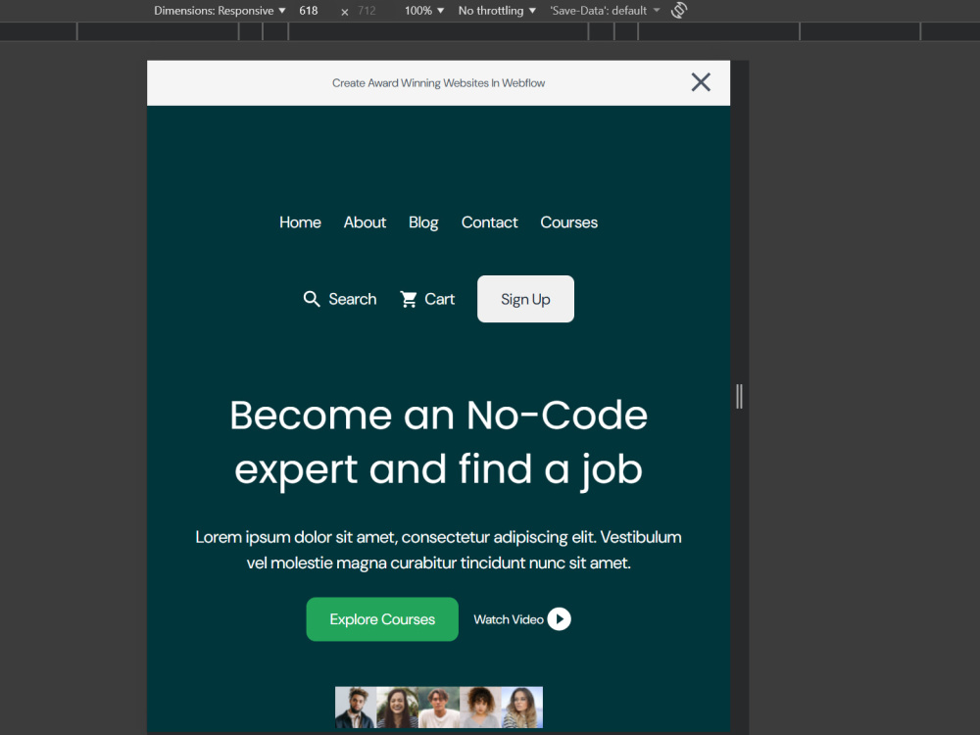980x735 pixels.
Task: Click the shopping cart icon
Action: pyautogui.click(x=409, y=299)
